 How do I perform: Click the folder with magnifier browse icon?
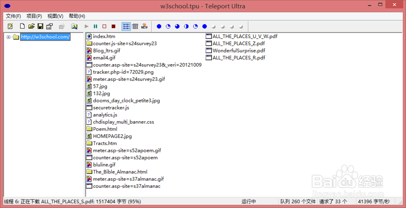74,26
